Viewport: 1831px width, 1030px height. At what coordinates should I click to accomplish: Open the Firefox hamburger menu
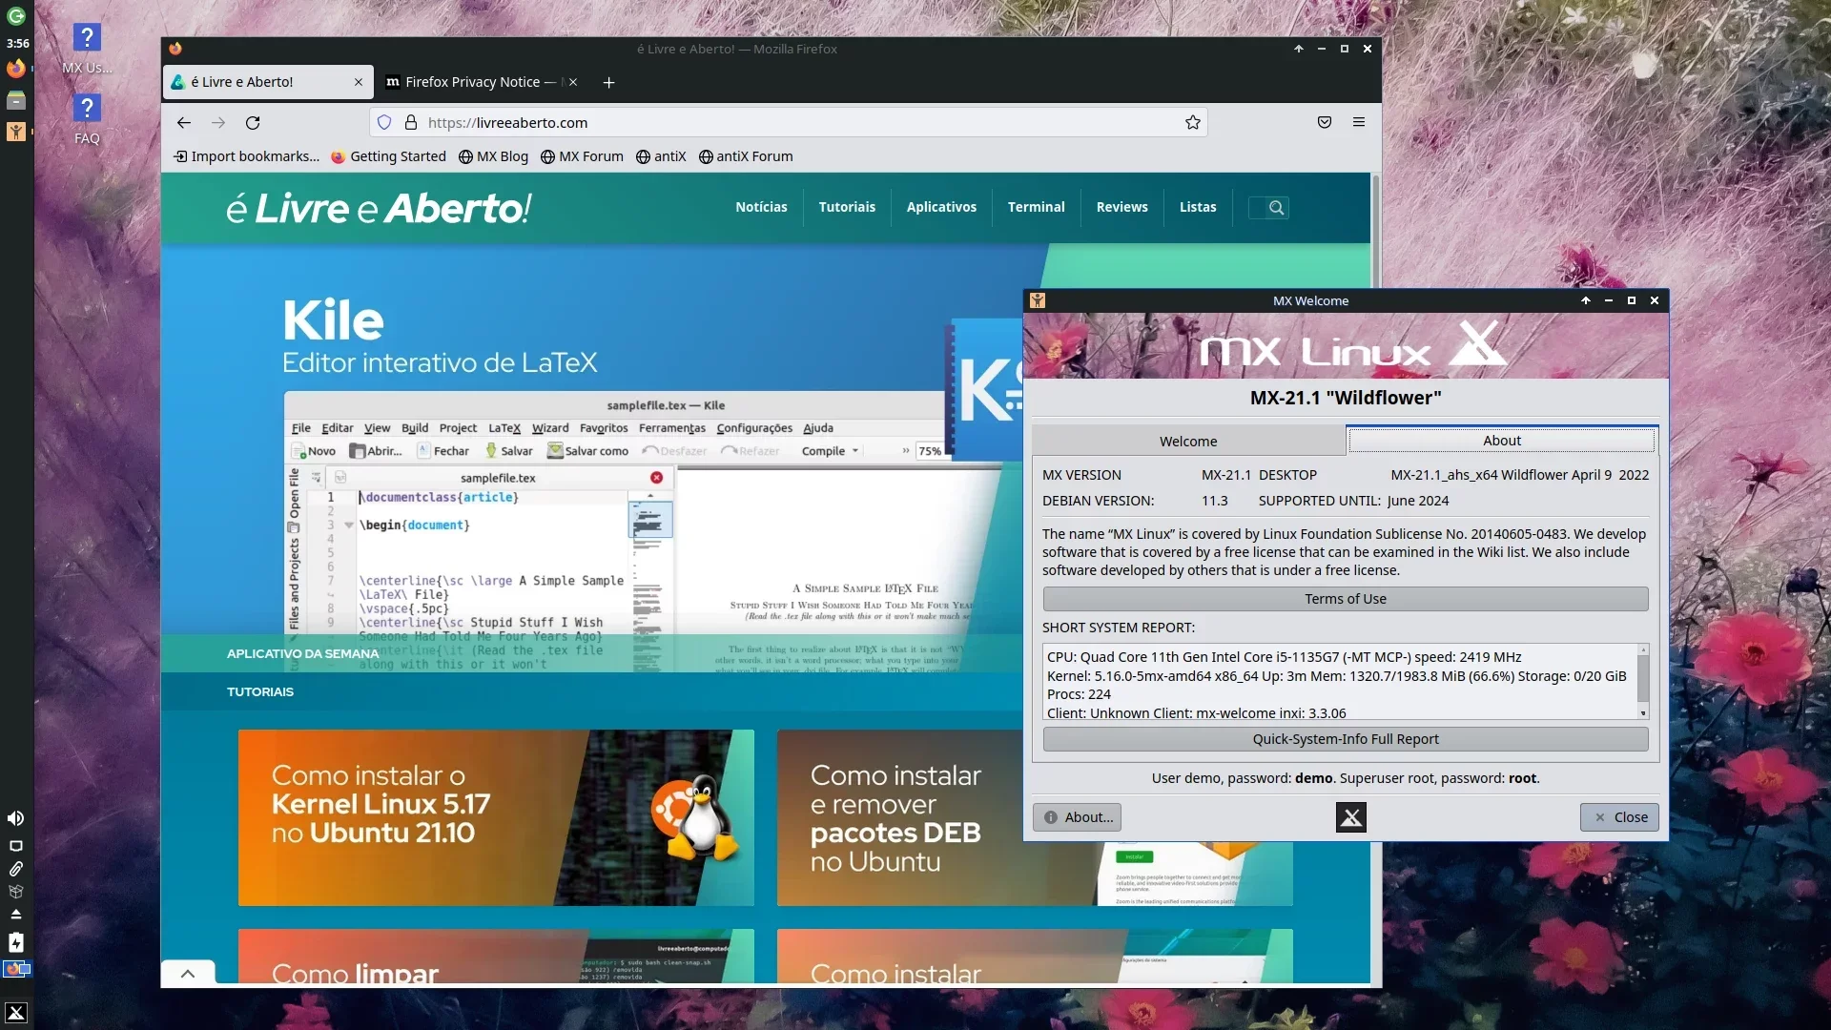[1359, 122]
